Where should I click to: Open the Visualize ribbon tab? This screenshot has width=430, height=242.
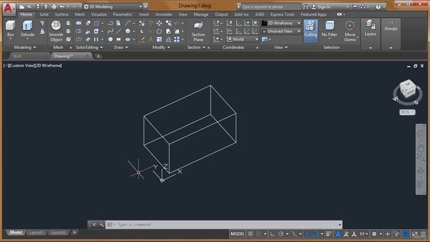99,14
